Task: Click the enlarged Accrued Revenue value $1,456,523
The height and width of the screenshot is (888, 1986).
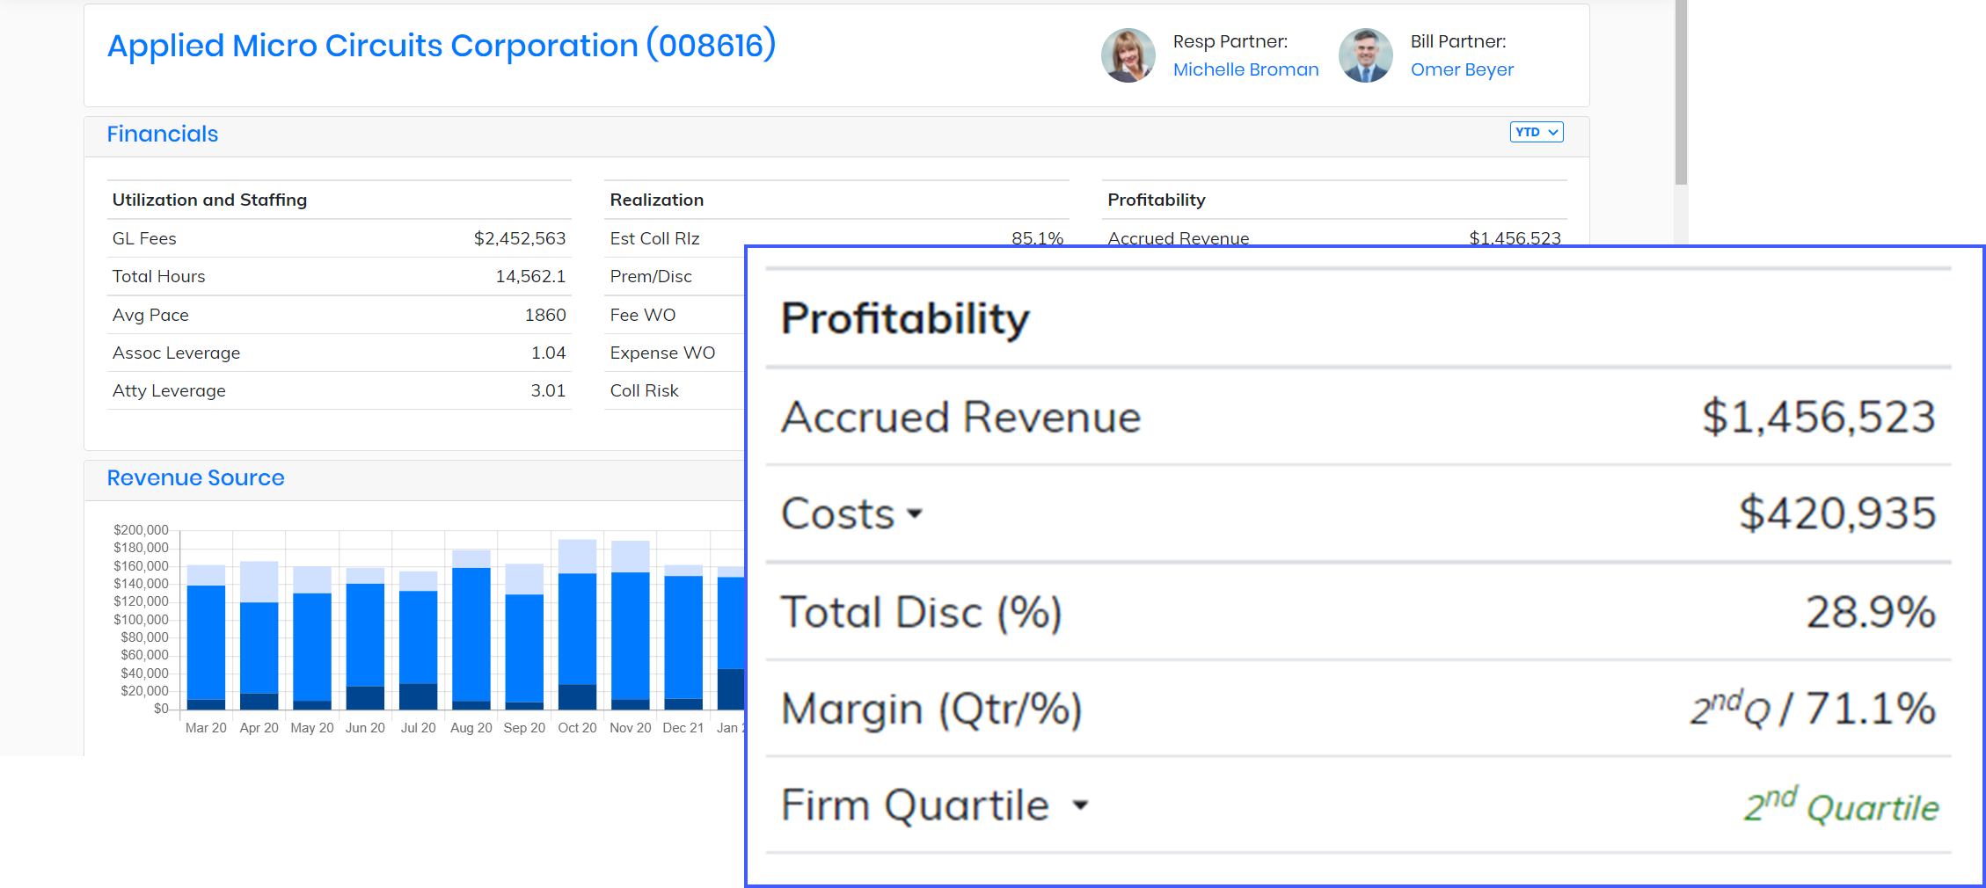Action: tap(1819, 417)
